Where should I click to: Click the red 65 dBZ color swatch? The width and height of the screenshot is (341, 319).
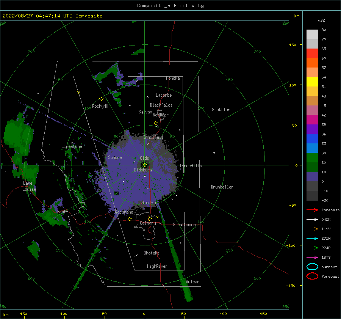tap(312, 53)
